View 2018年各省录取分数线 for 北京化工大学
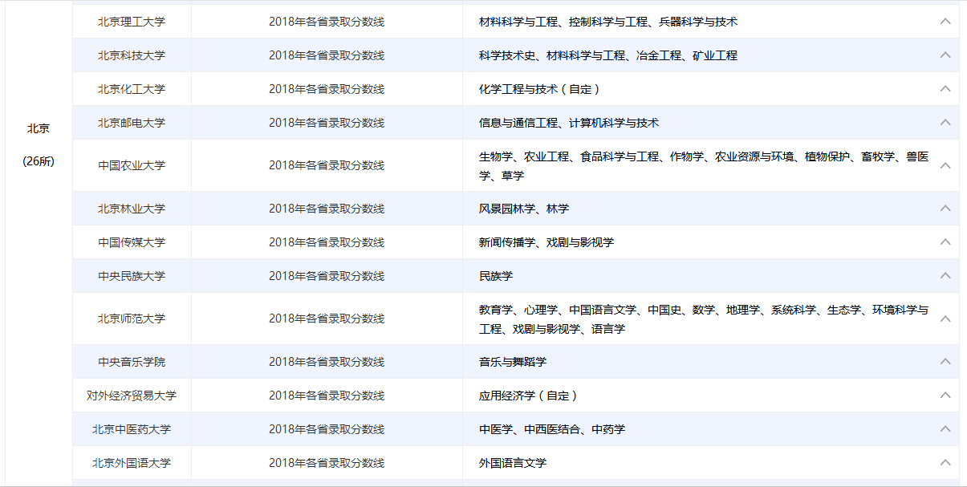 coord(327,89)
